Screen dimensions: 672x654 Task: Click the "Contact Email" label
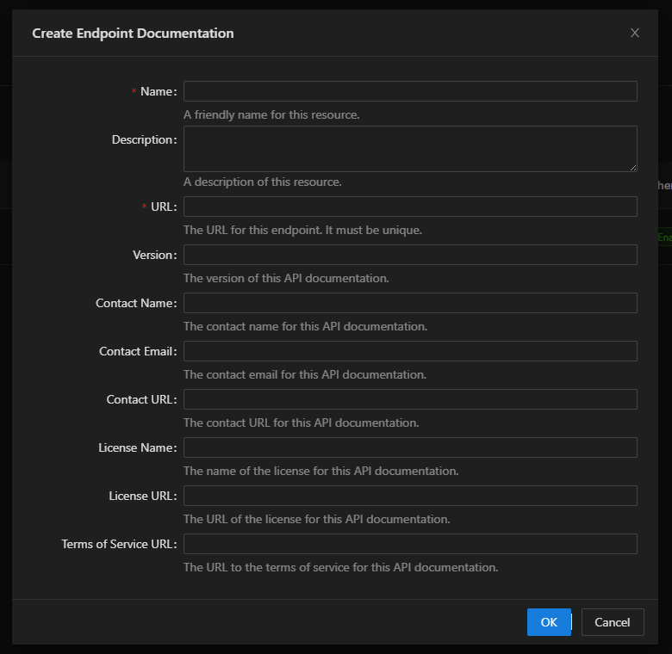click(x=137, y=351)
